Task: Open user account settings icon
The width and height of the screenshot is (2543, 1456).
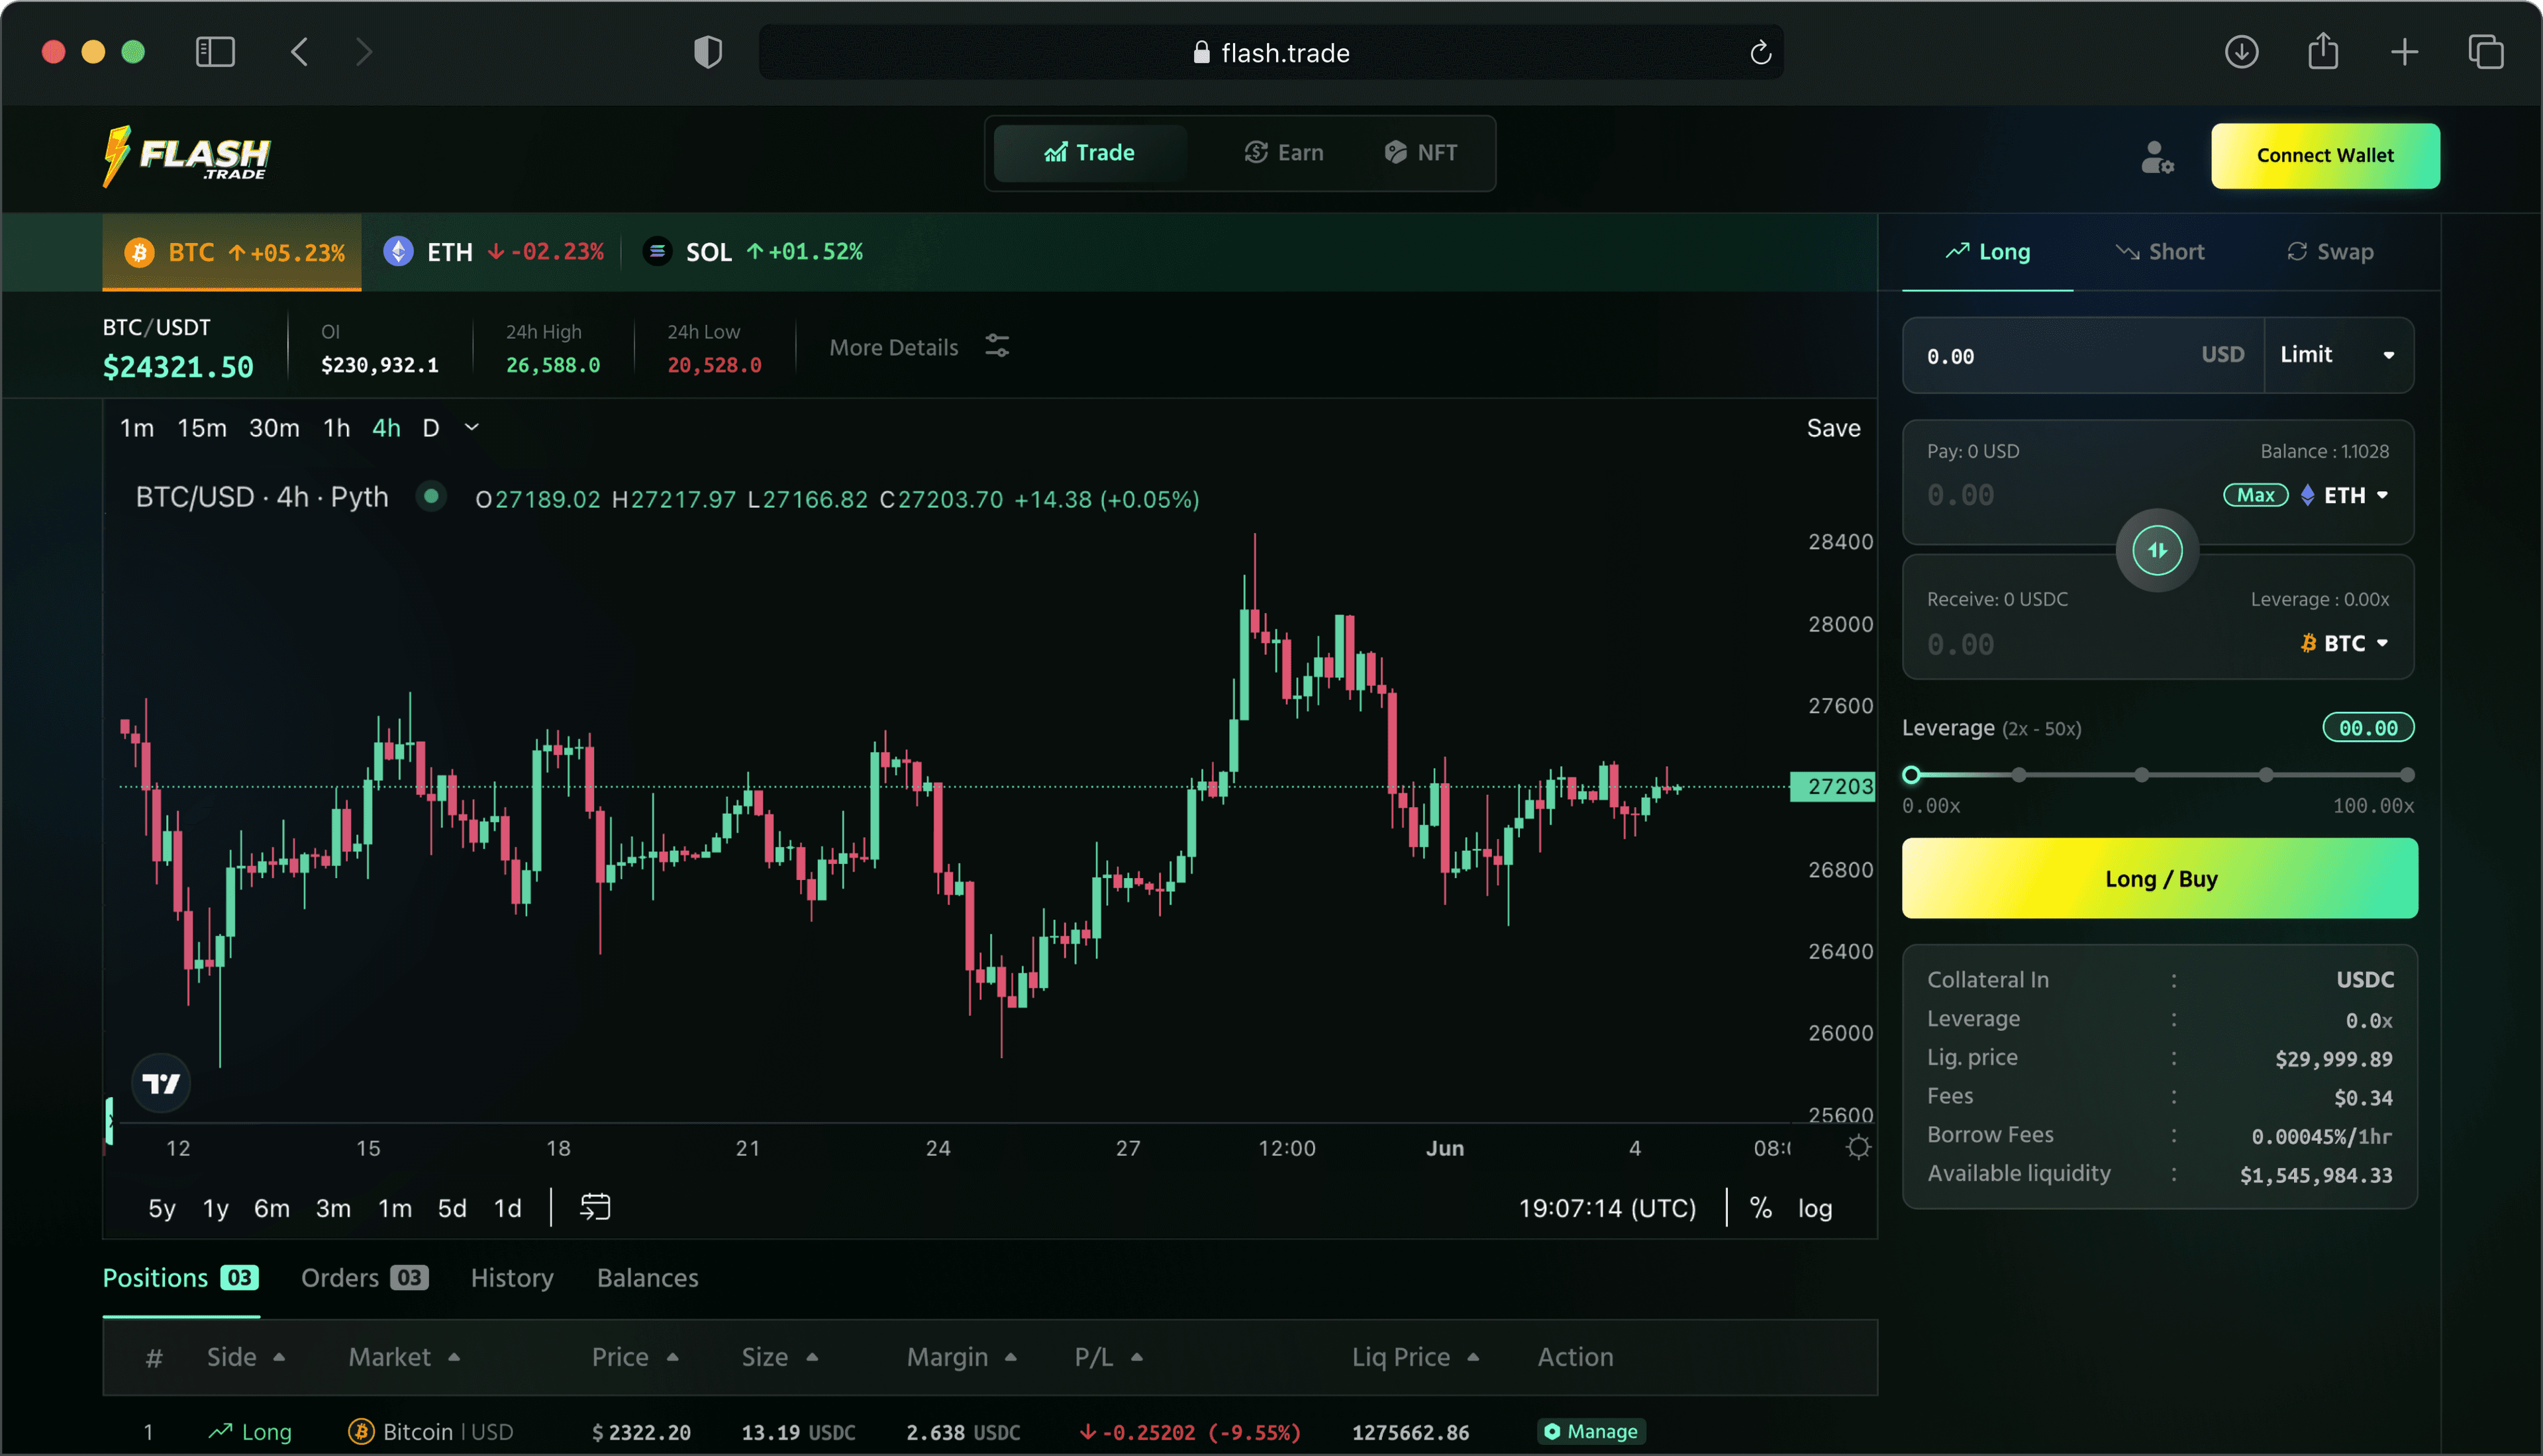Action: pyautogui.click(x=2157, y=157)
